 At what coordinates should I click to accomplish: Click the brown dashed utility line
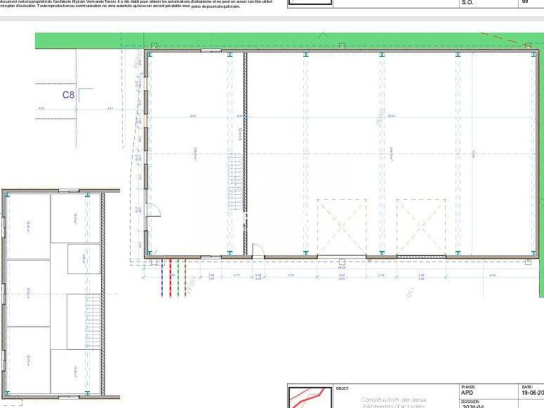185,278
